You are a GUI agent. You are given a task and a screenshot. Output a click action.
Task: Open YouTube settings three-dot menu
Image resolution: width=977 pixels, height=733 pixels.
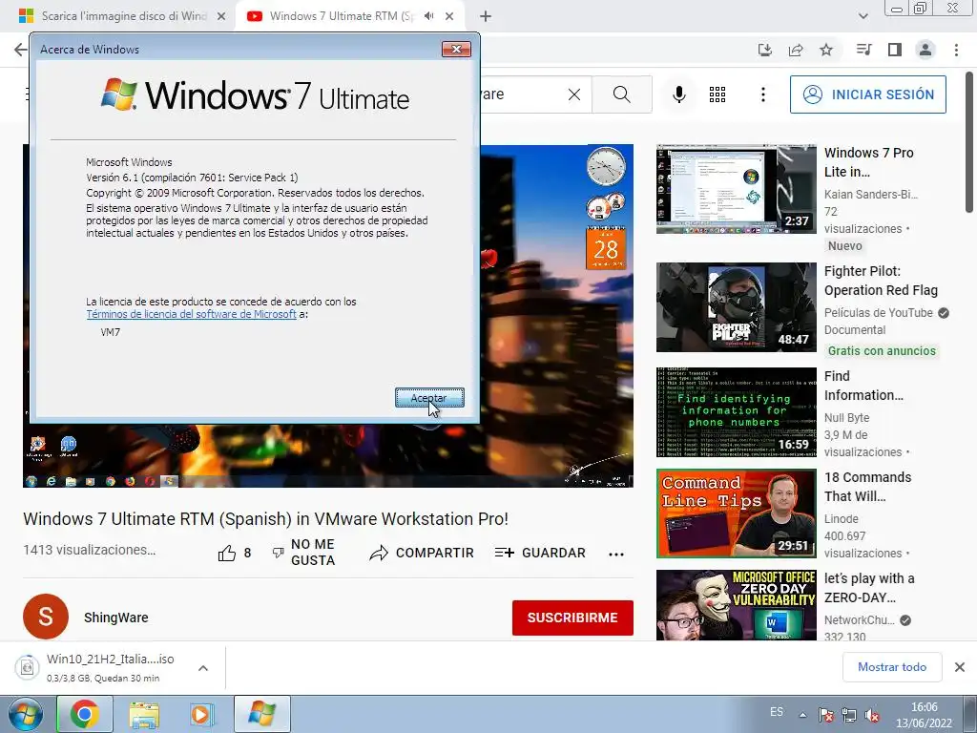point(762,94)
